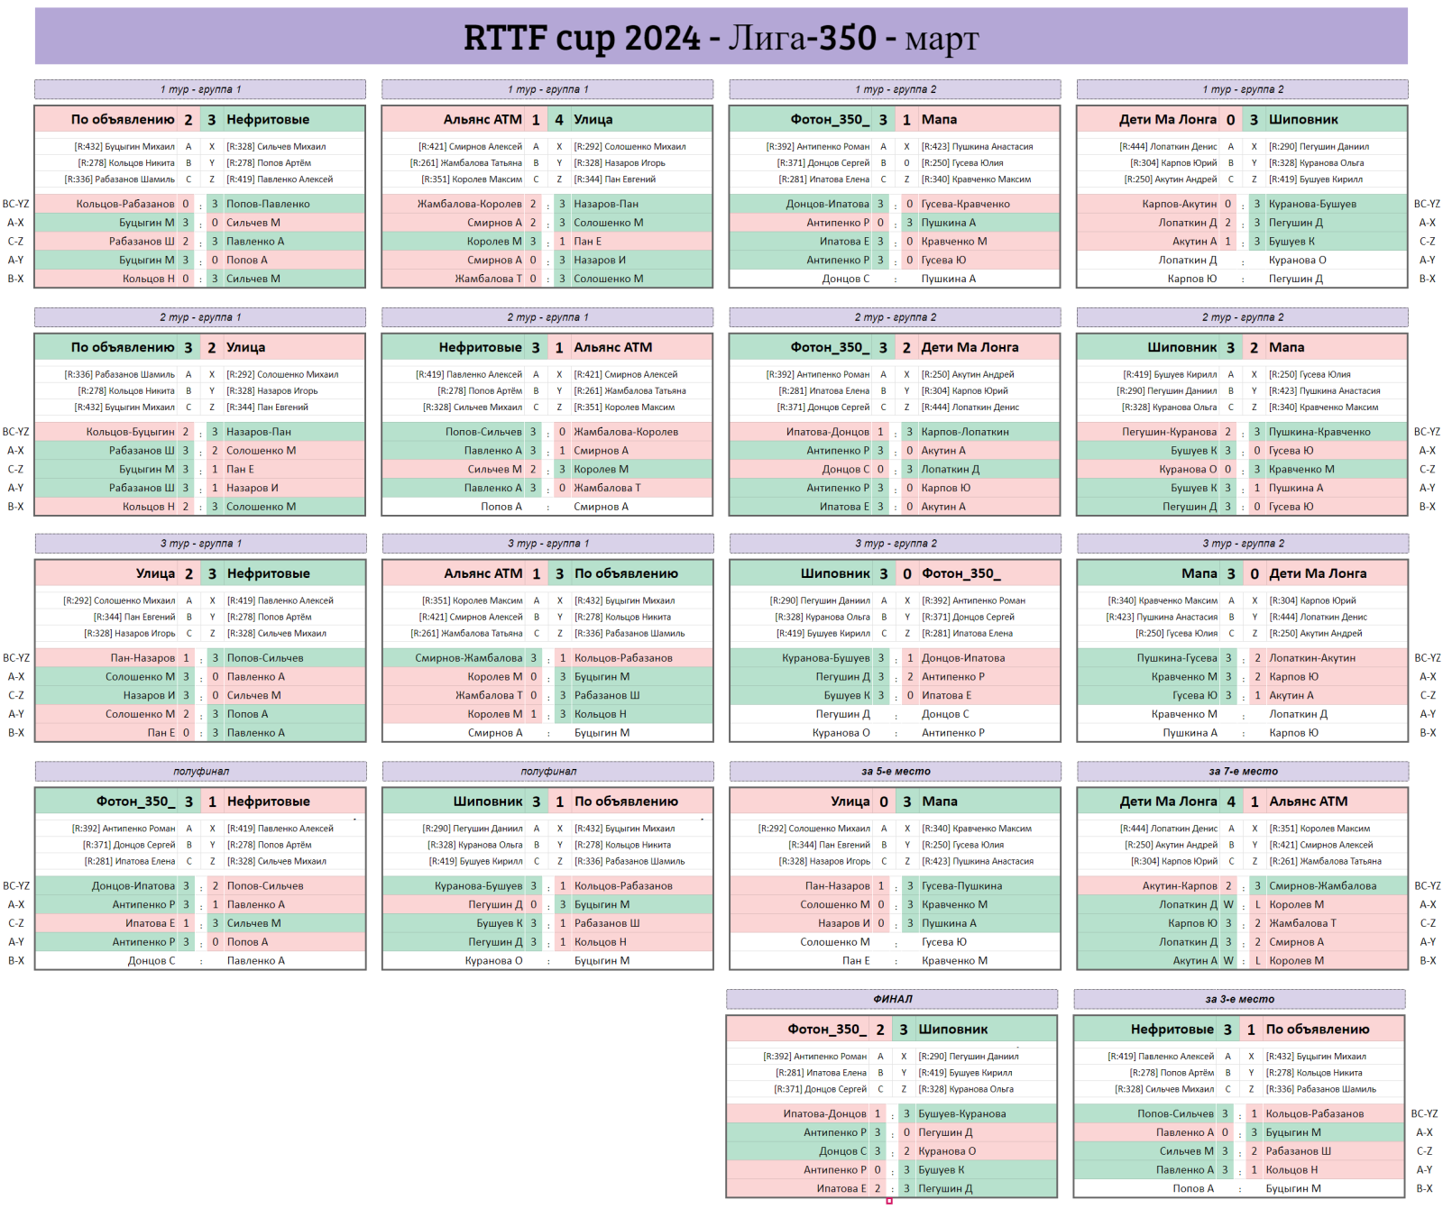Select team 'Улица' in the за 5-е место match
The height and width of the screenshot is (1209, 1443).
coord(850,801)
